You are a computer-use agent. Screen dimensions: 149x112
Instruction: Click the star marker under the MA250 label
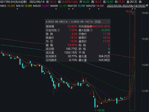[89, 9]
